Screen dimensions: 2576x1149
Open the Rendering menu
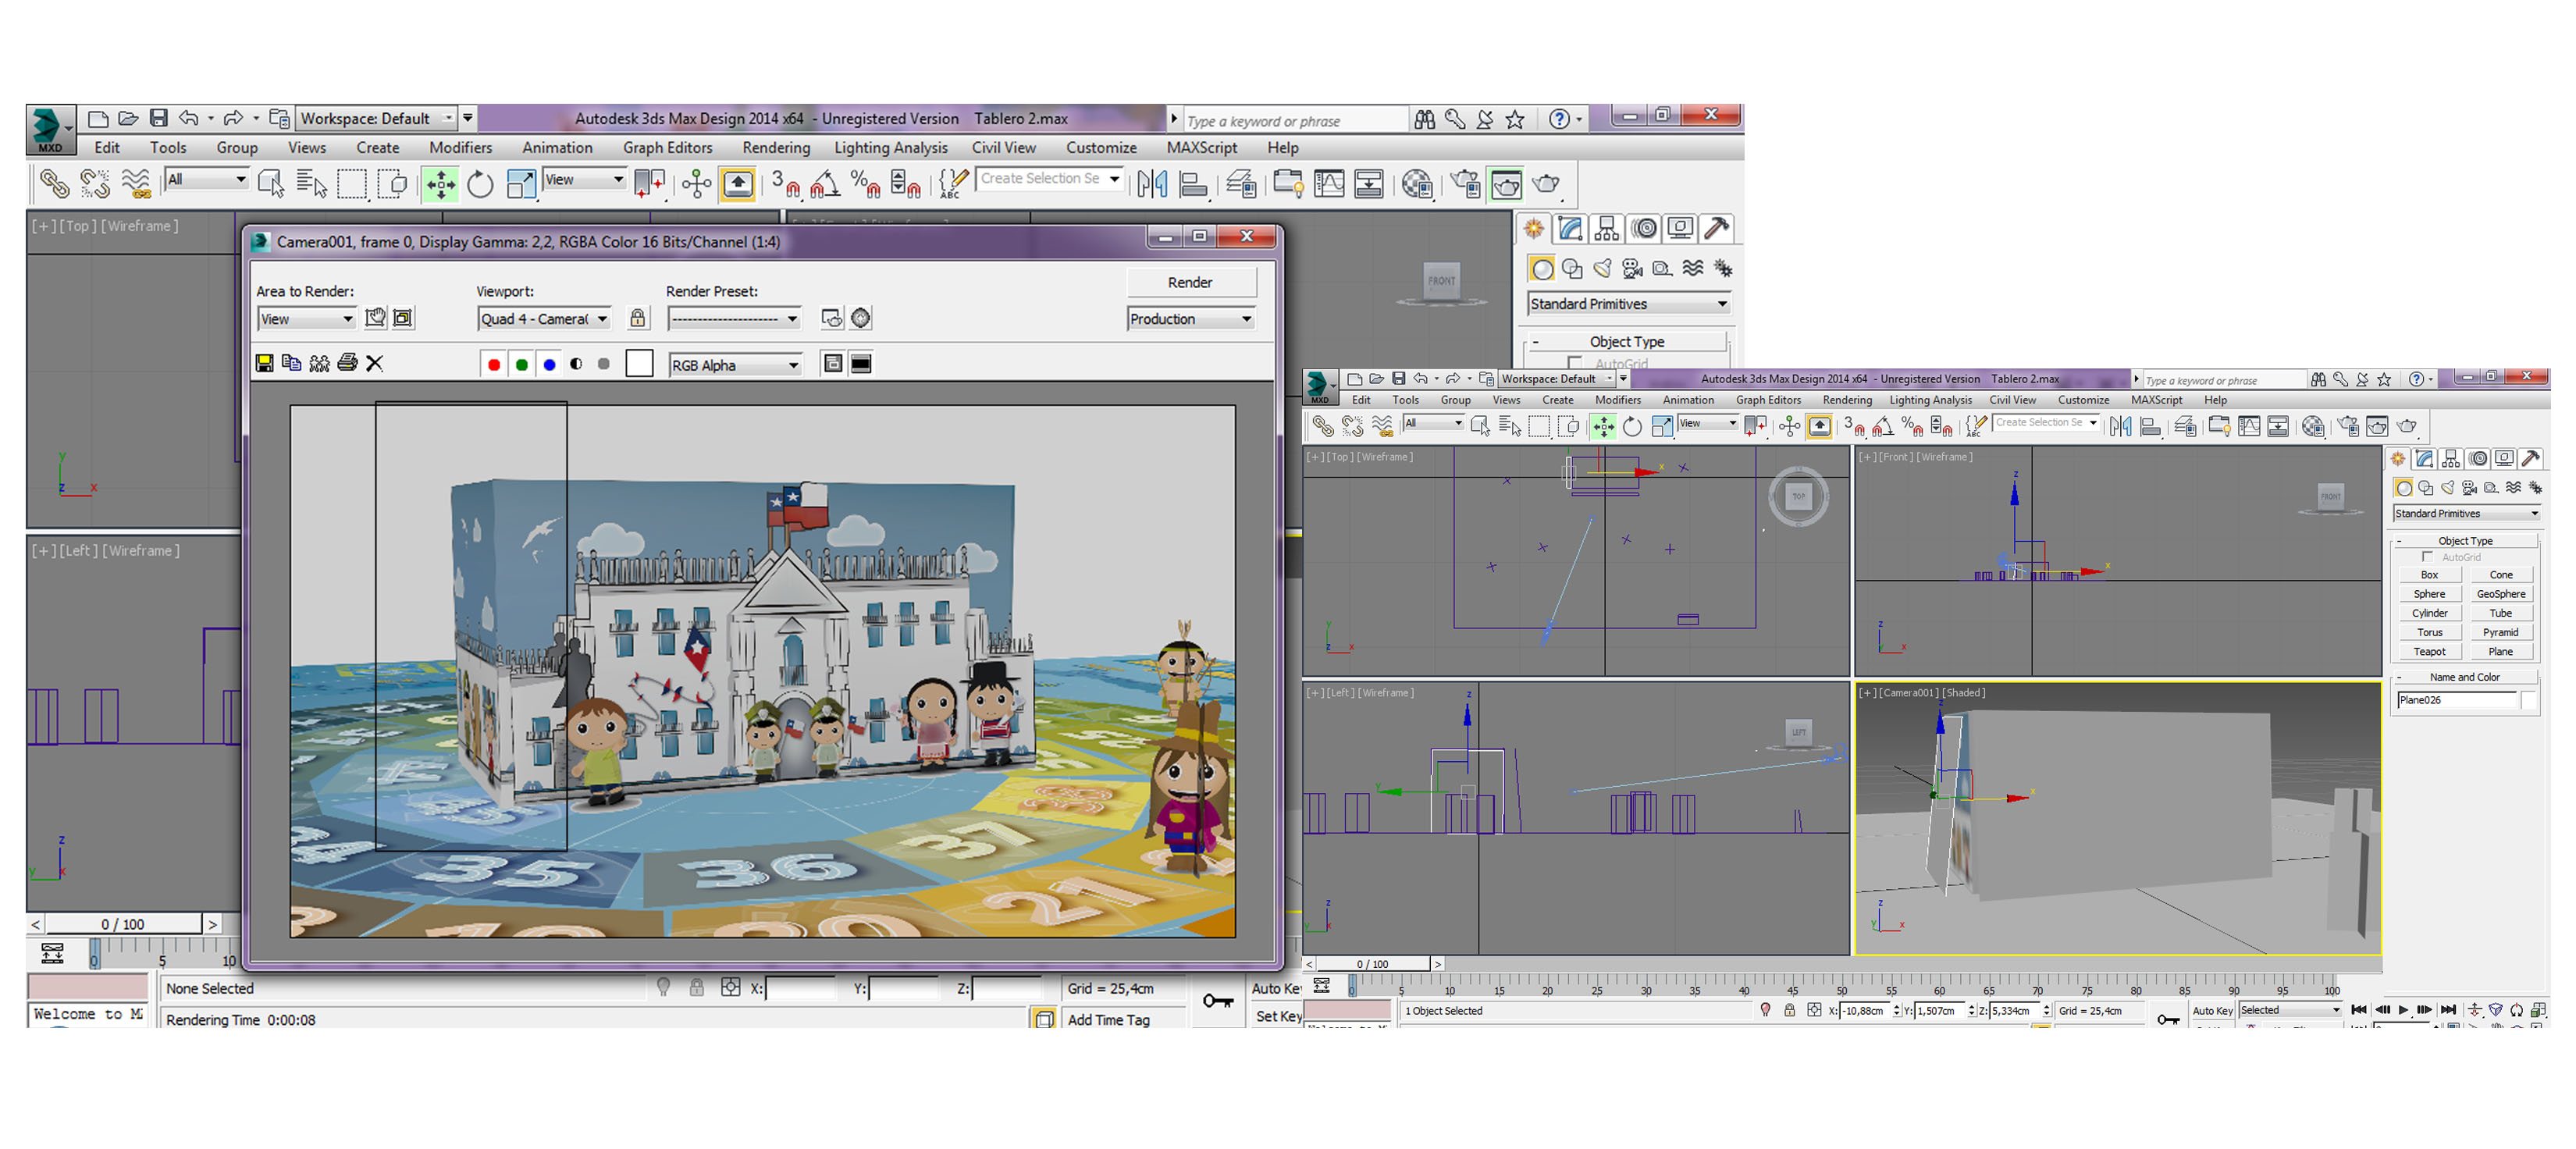[775, 148]
